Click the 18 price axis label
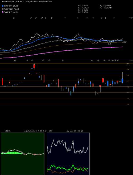 tap(127, 76)
